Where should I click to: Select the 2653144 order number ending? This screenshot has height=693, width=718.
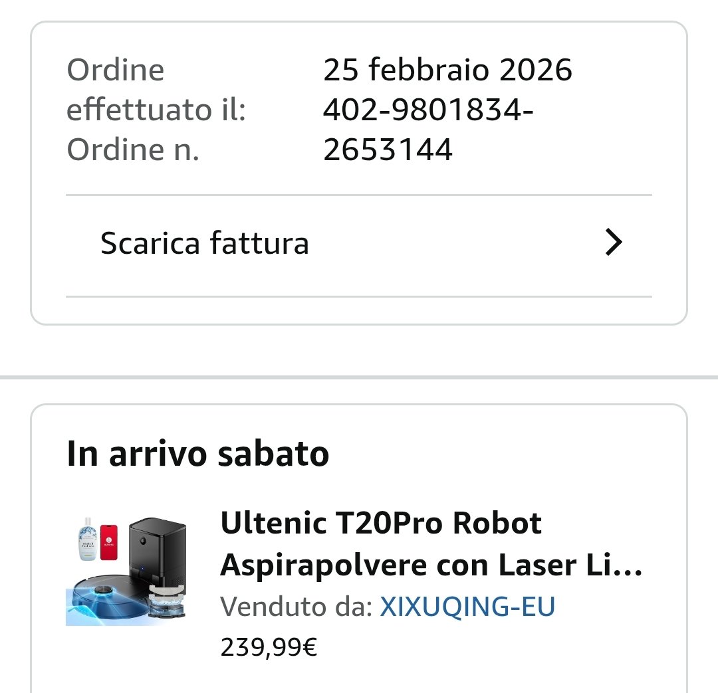(388, 149)
